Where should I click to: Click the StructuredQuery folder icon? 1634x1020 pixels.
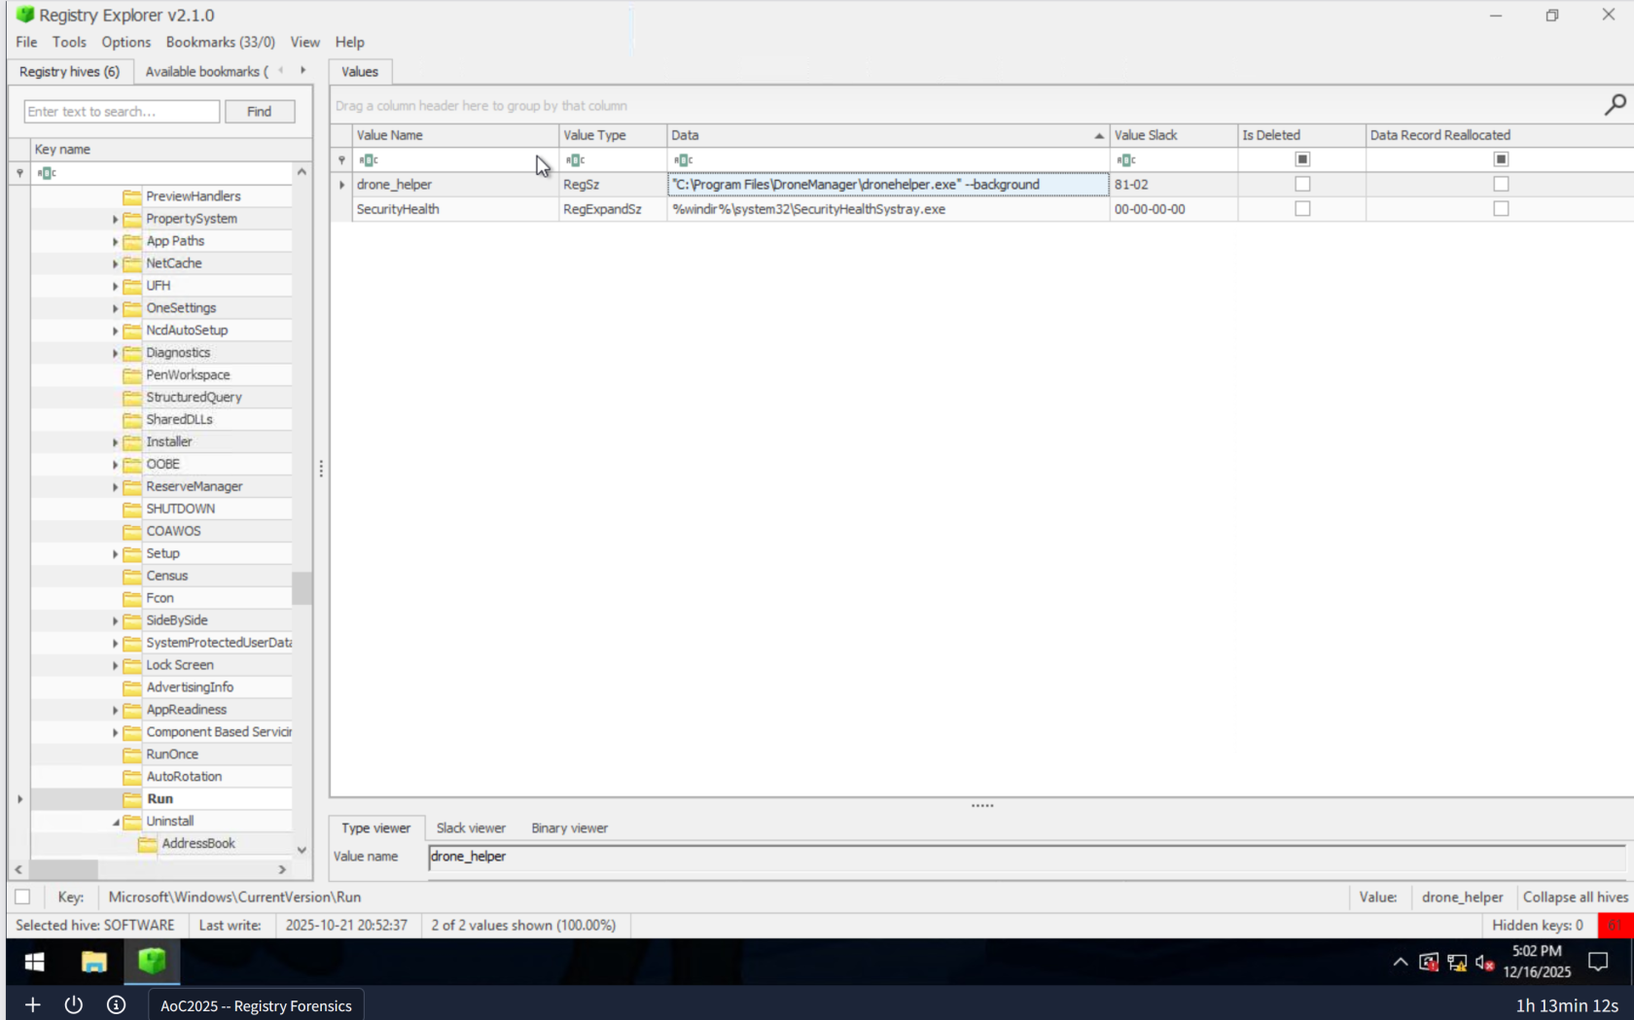pos(132,398)
